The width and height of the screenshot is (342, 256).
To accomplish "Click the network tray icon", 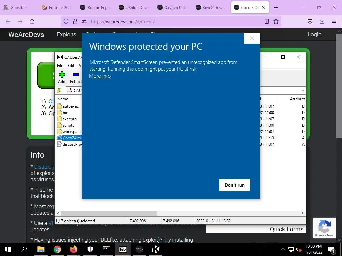I will (x=291, y=249).
